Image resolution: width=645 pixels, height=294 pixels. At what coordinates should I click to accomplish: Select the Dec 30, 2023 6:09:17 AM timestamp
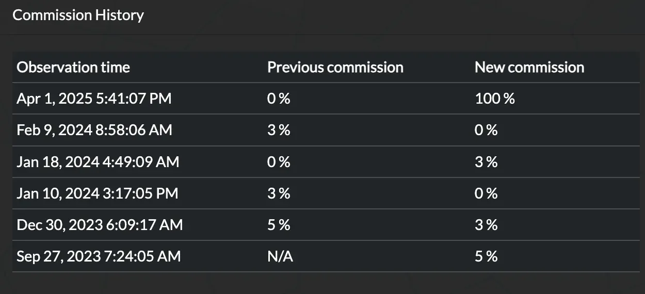[x=100, y=225]
